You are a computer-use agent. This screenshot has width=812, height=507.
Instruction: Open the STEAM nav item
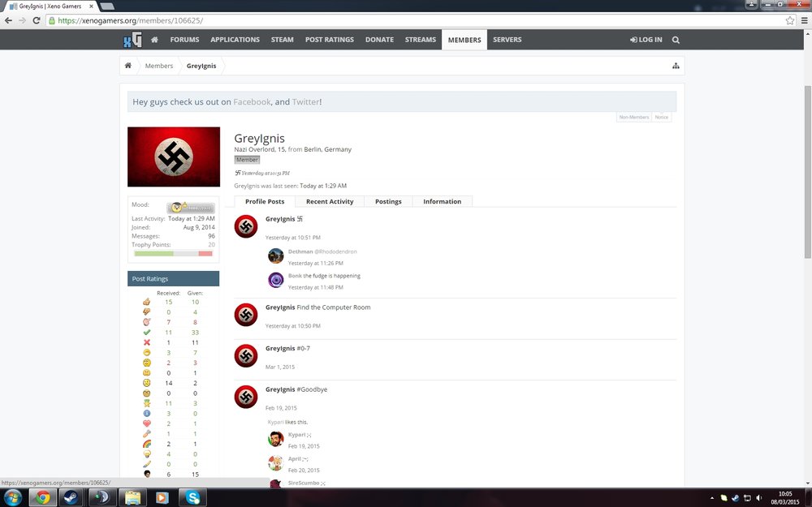point(283,40)
